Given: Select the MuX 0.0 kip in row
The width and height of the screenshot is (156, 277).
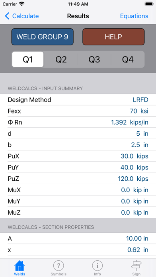Looking at the screenshot, I should pos(78,190).
